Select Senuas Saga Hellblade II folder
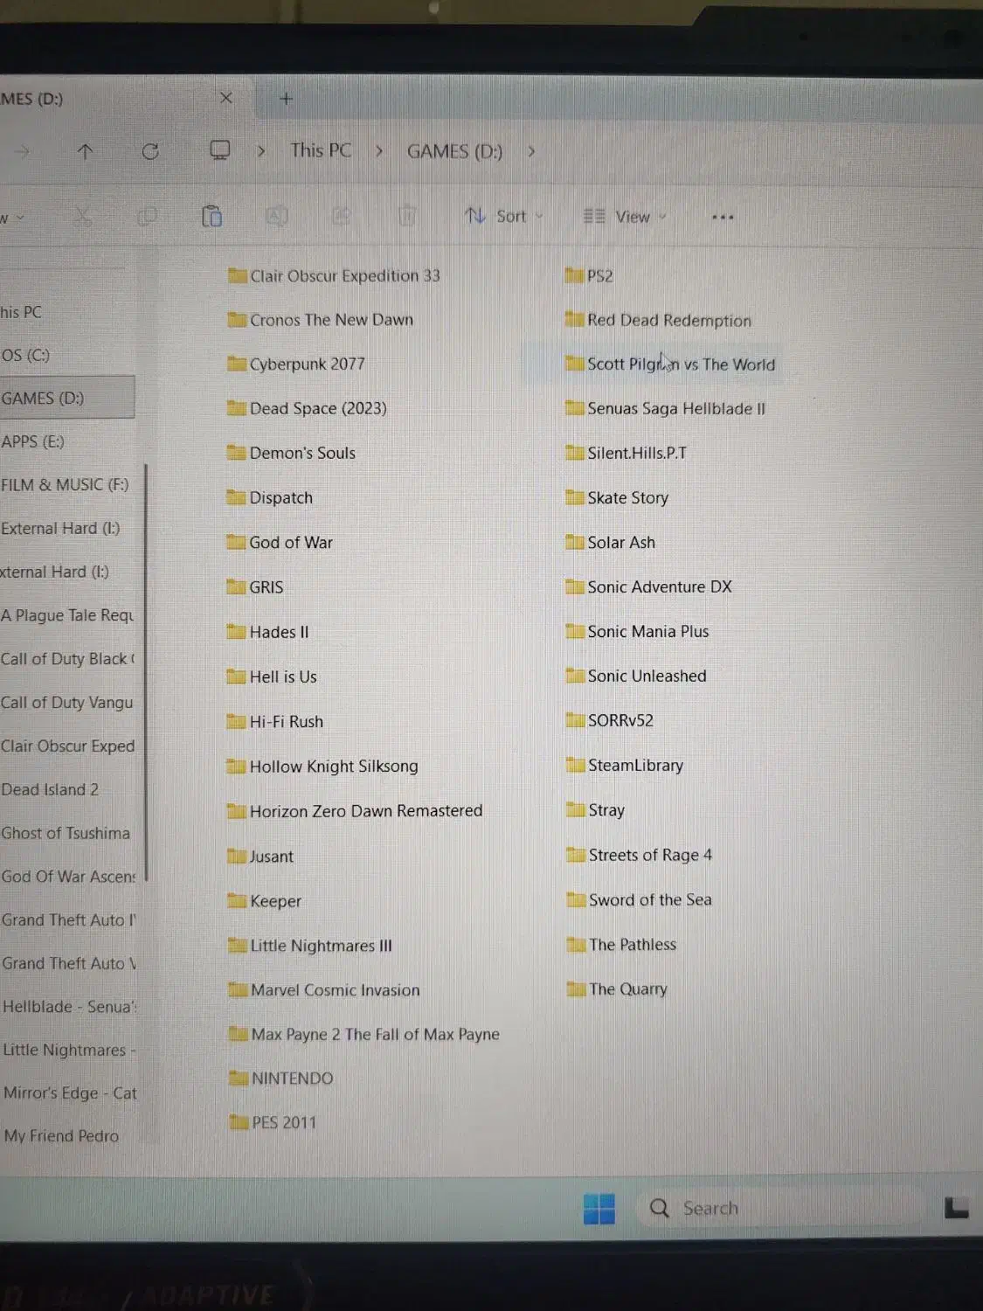 666,408
